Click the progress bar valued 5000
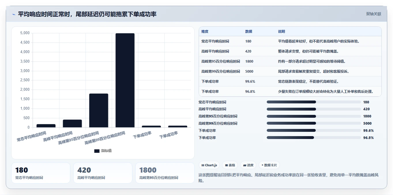This screenshot has width=393, height=195. pyautogui.click(x=314, y=123)
